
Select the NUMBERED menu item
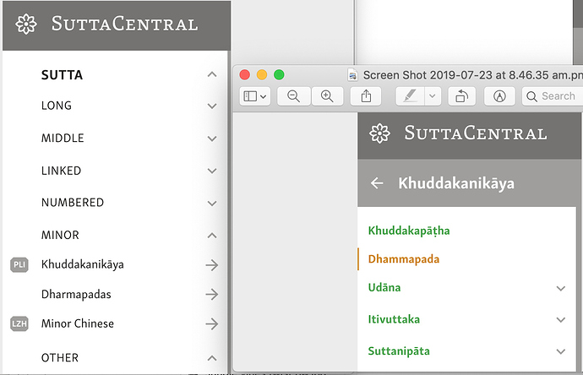73,203
